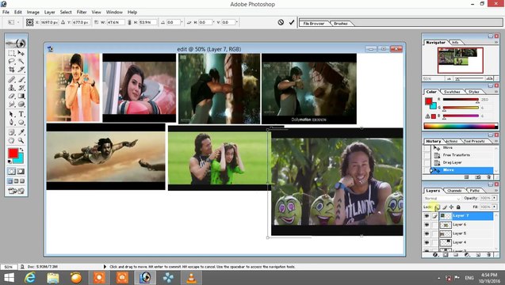The image size is (505, 285).
Task: Select the Blur tool
Action: click(x=12, y=104)
